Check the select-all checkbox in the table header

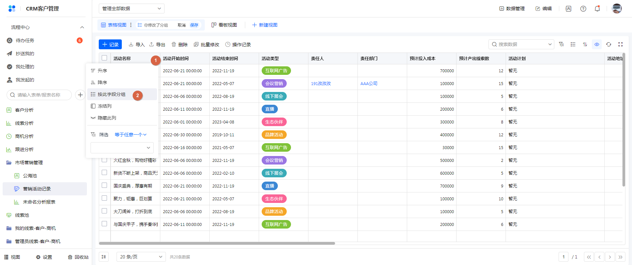coord(104,58)
